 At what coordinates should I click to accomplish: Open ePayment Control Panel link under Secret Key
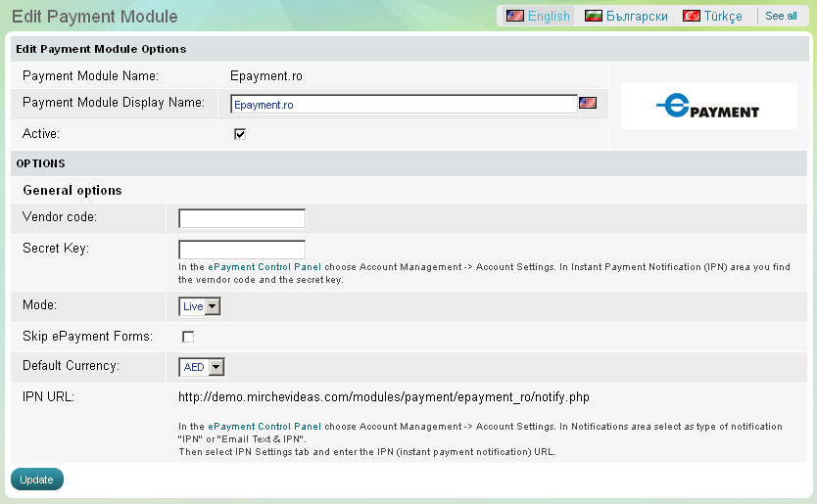click(264, 267)
